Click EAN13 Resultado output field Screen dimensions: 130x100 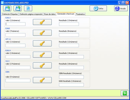(x=69, y=24)
